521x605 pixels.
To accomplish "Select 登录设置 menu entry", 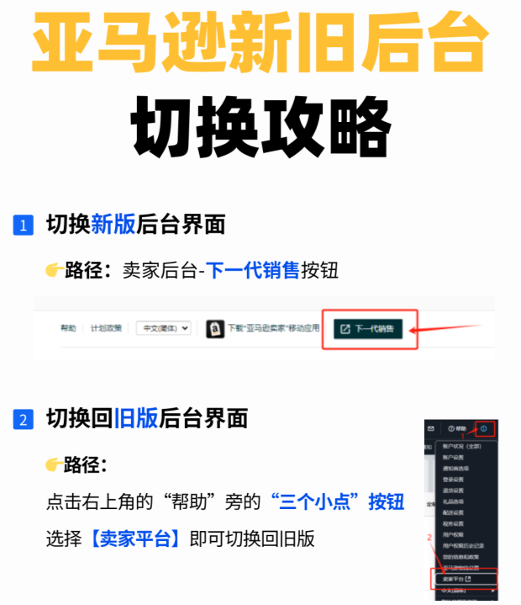I will pos(453,480).
